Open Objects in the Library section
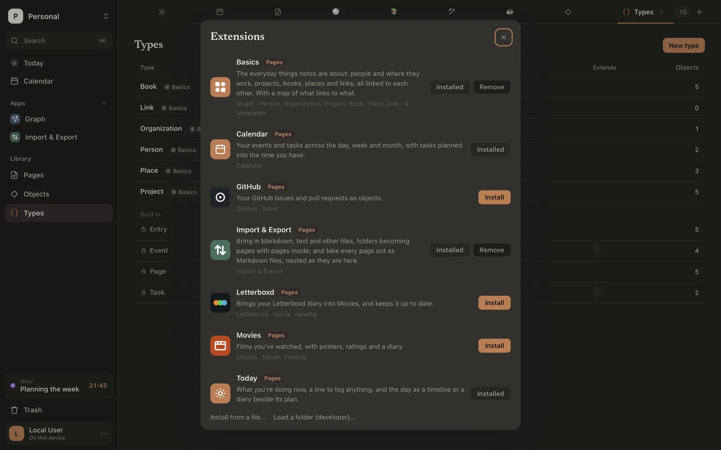Image resolution: width=721 pixels, height=450 pixels. [59, 194]
